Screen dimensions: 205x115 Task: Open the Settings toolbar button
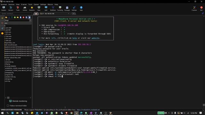click(x=74, y=9)
